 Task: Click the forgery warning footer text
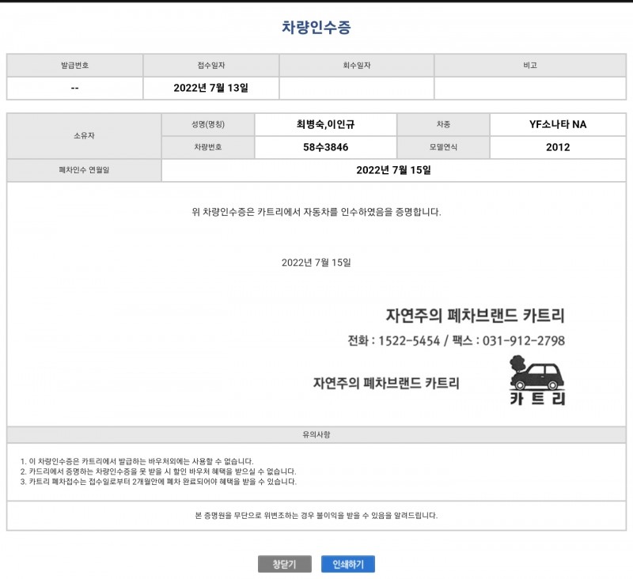[316, 515]
